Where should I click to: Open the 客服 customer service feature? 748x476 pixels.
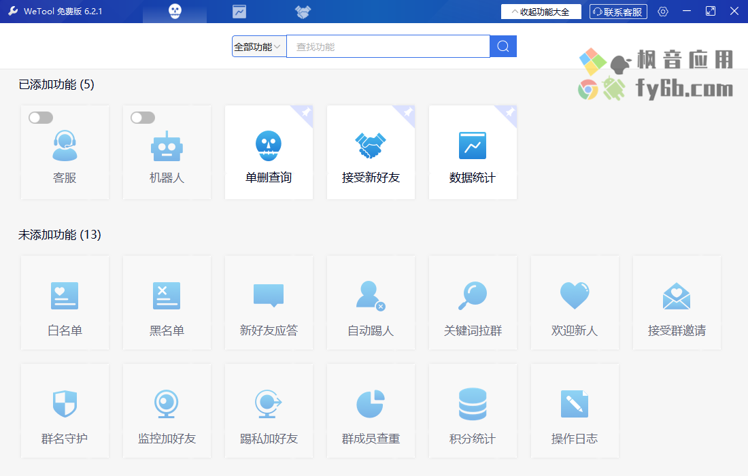(x=65, y=152)
